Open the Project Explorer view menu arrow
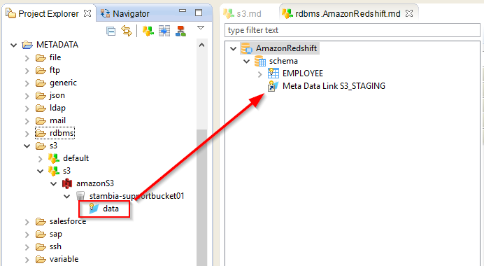The image size is (484, 266). point(201,28)
